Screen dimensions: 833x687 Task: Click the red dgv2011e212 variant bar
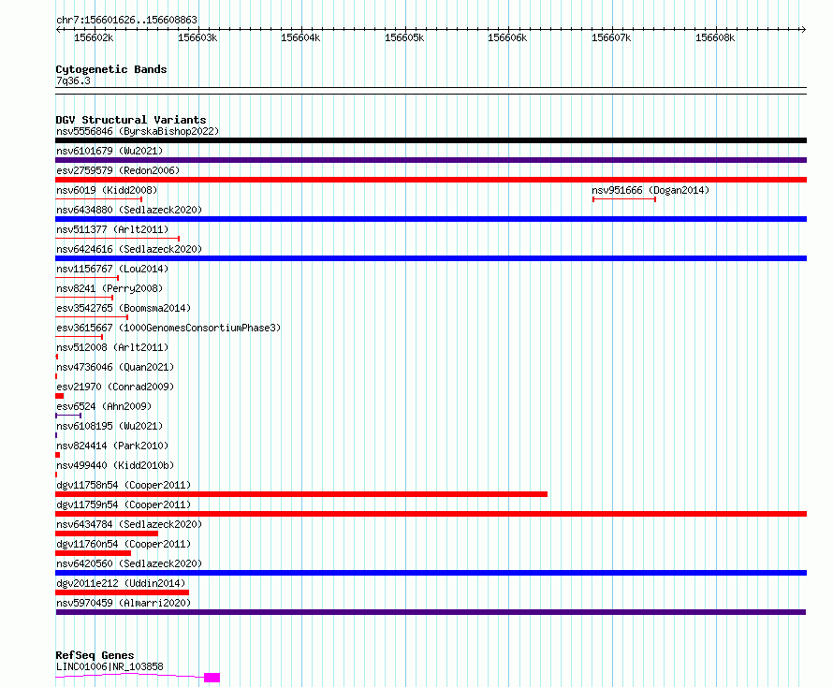123,592
